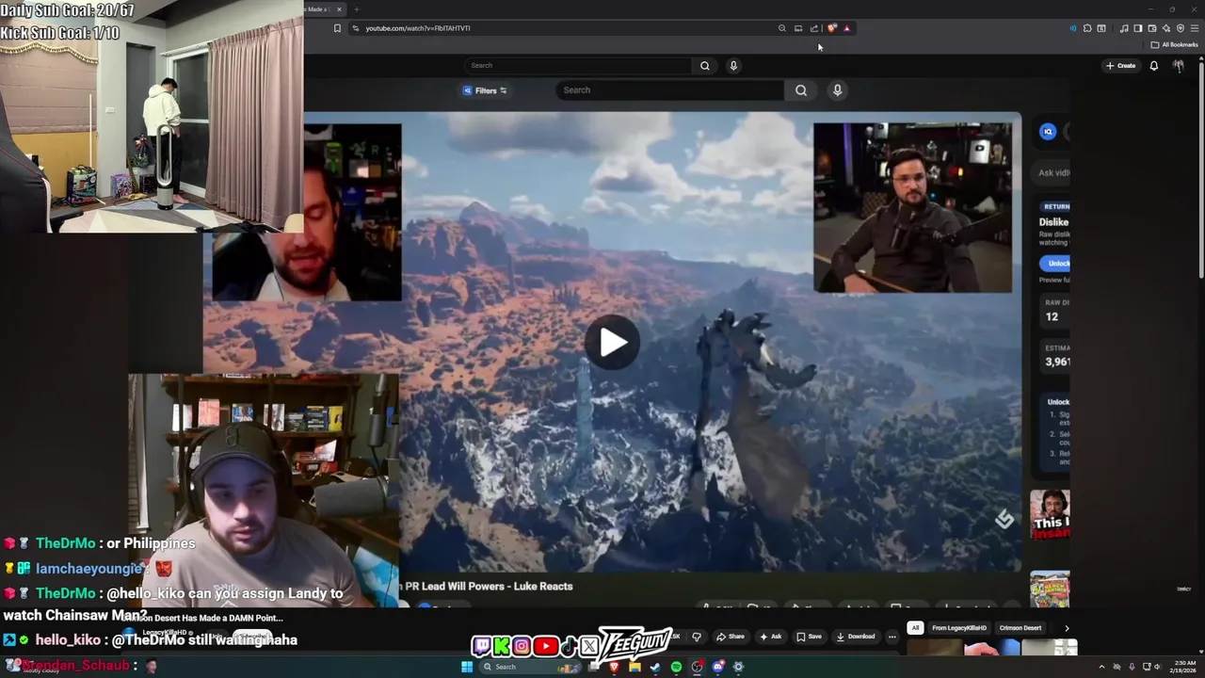Click the lower search magnifier button
The image size is (1205, 678).
tap(801, 90)
